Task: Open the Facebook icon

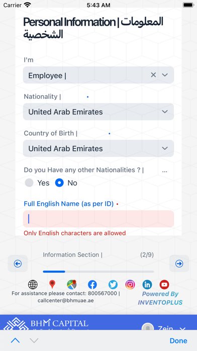Action: point(92,284)
